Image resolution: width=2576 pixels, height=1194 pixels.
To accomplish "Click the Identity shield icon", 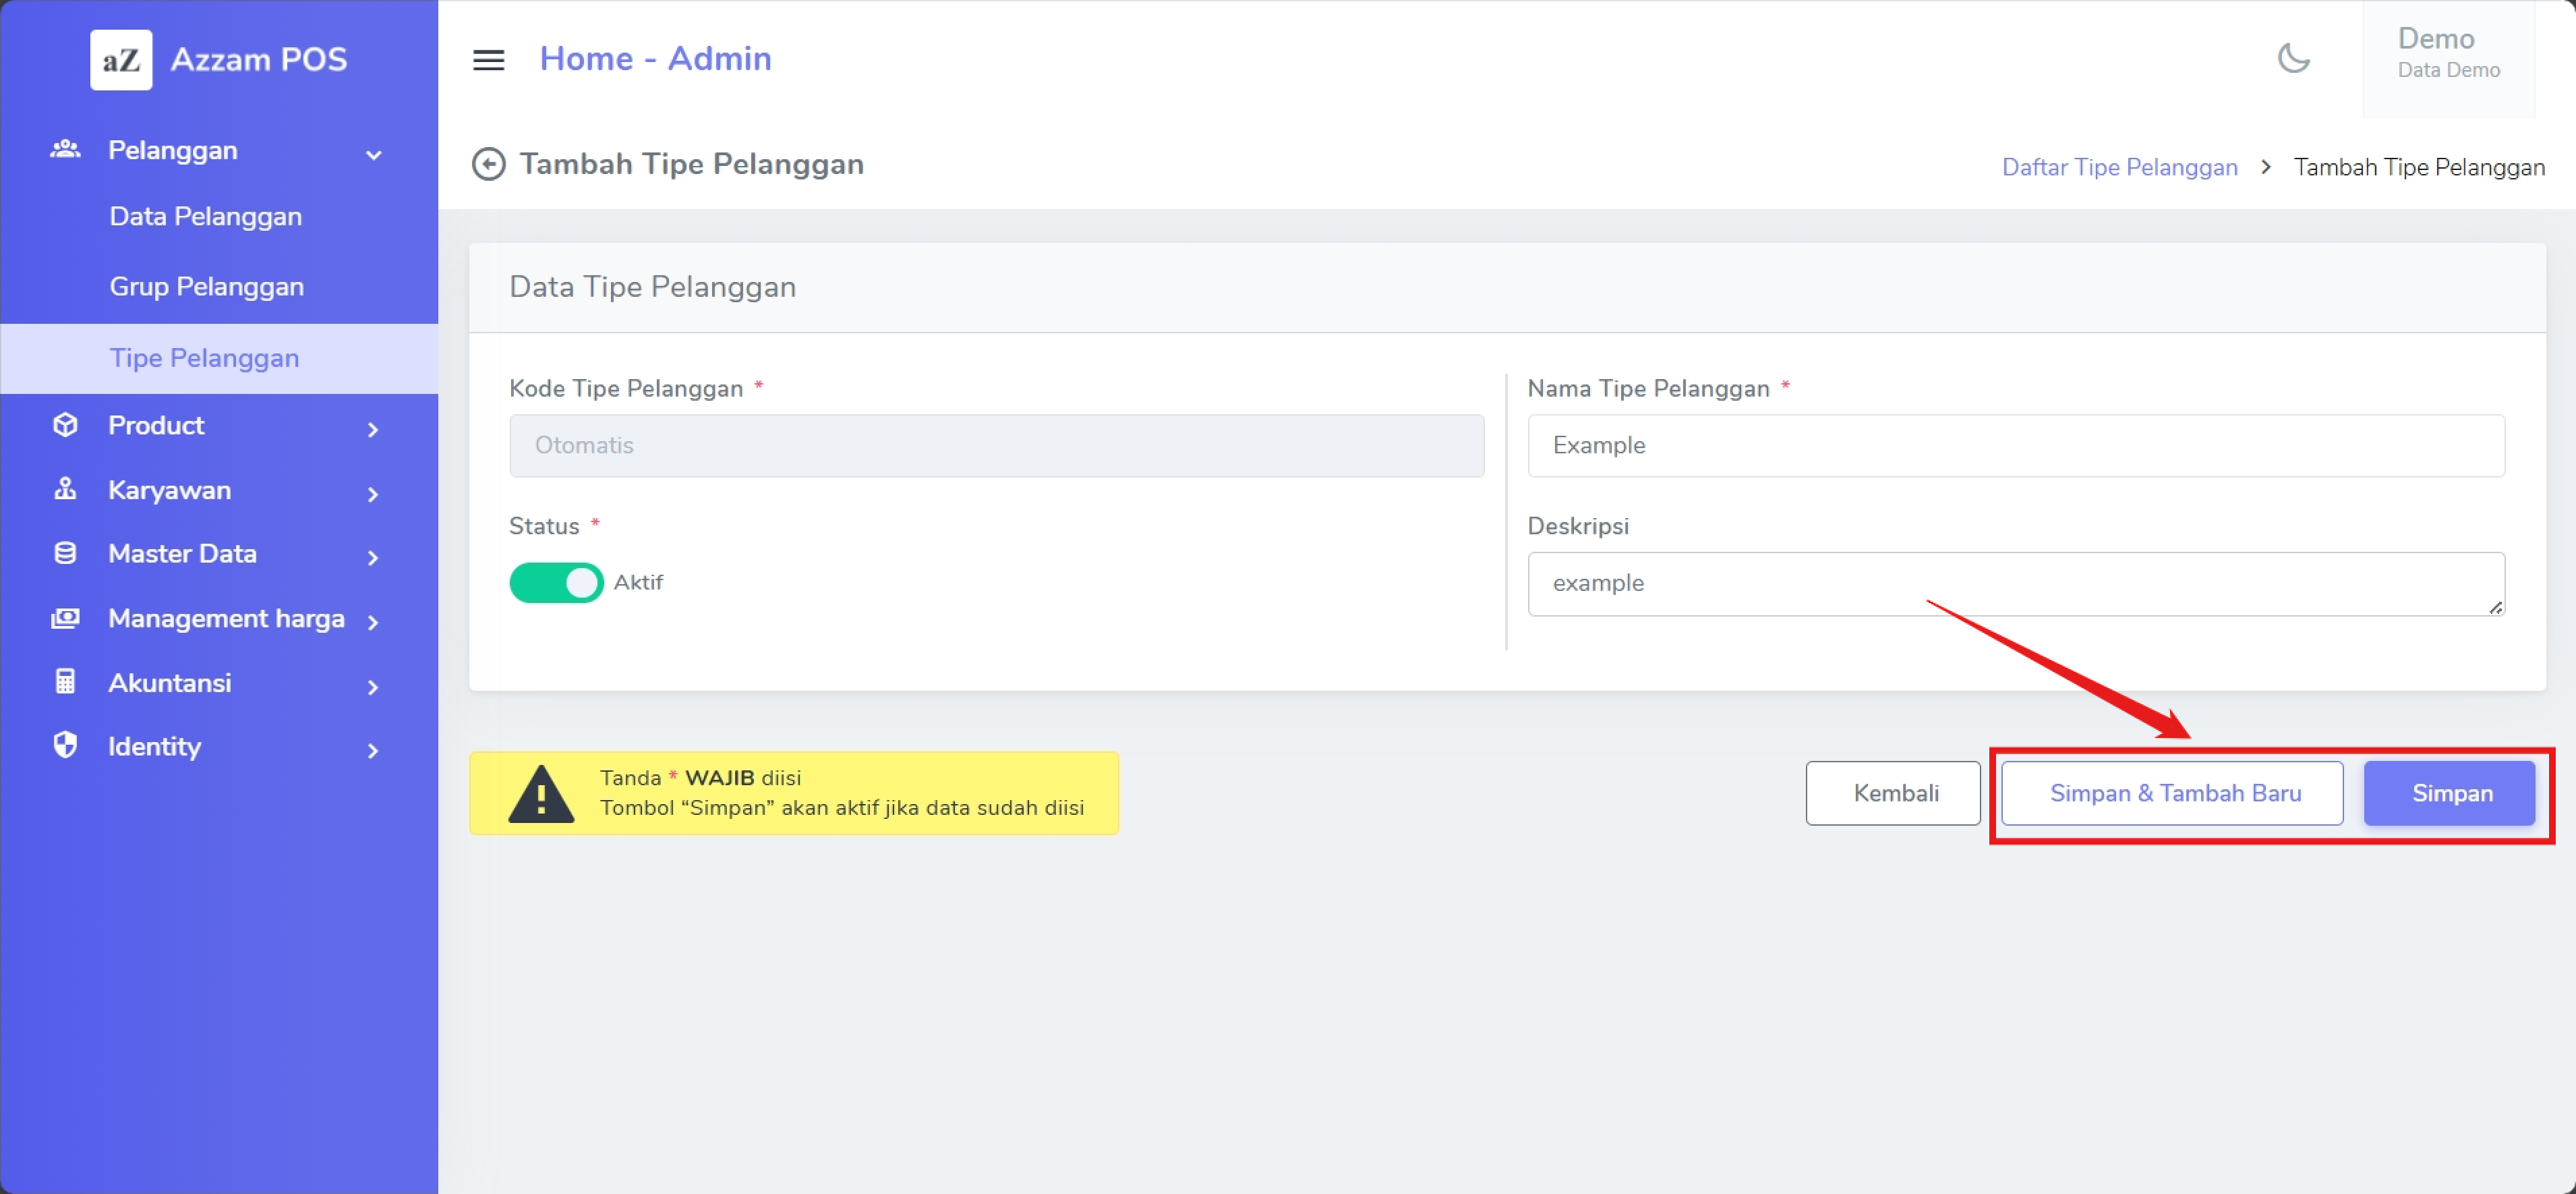I will tap(65, 746).
